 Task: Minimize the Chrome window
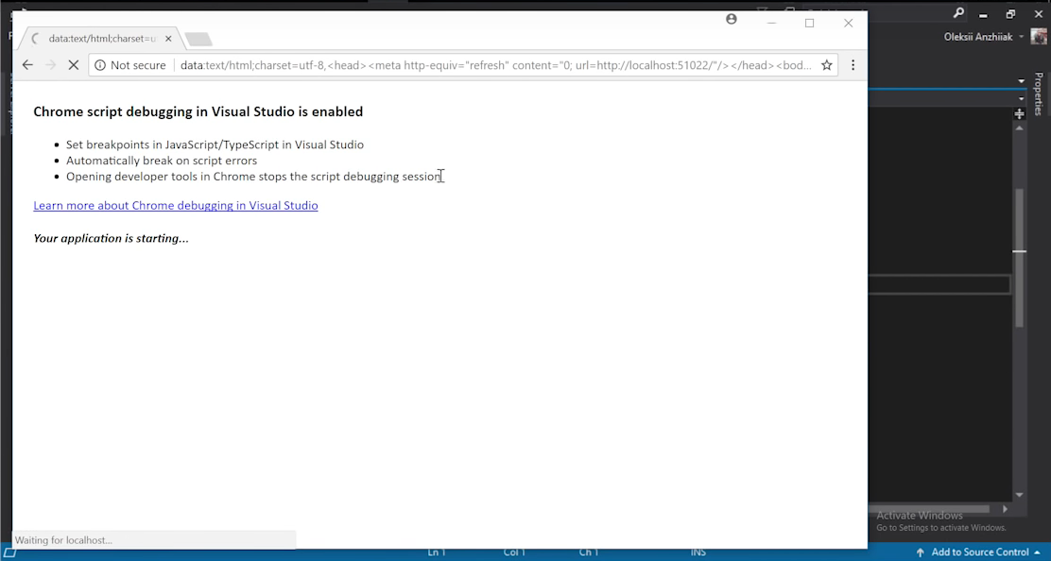[x=771, y=23]
